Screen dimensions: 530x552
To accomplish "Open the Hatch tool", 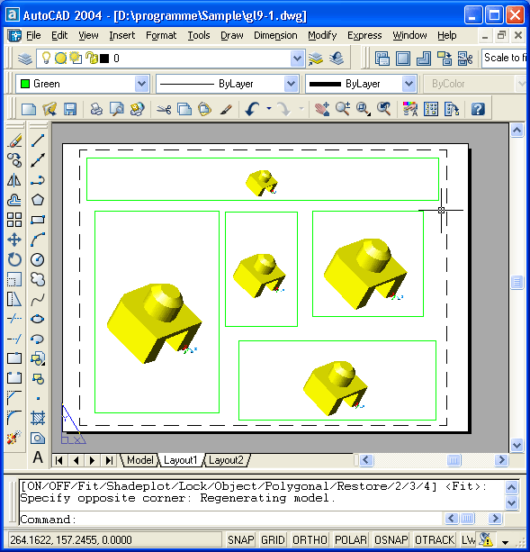I will tap(38, 418).
